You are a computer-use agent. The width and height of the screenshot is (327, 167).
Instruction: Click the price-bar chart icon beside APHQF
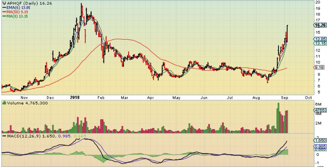(3, 3)
